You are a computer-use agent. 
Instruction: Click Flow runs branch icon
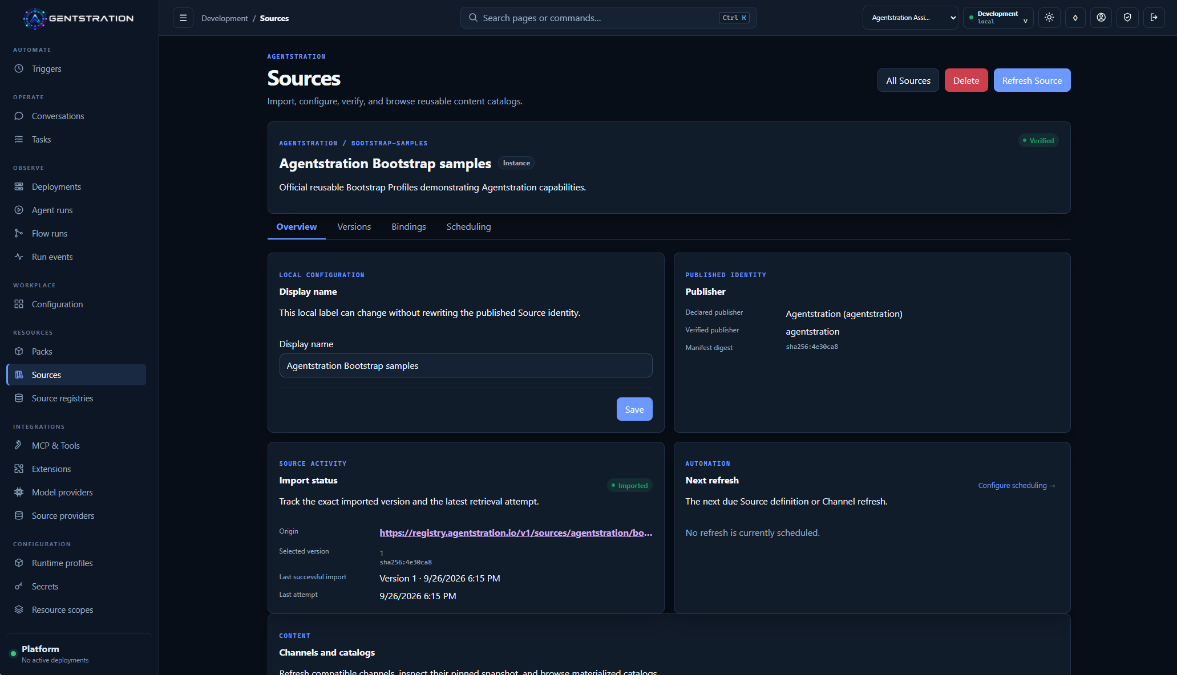click(x=19, y=233)
